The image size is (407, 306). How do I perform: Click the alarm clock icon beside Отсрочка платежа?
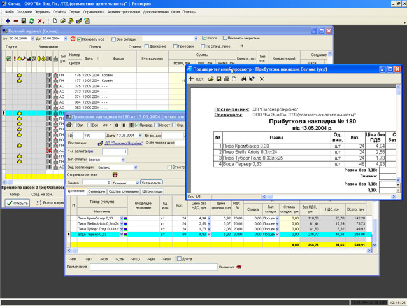coord(115,174)
